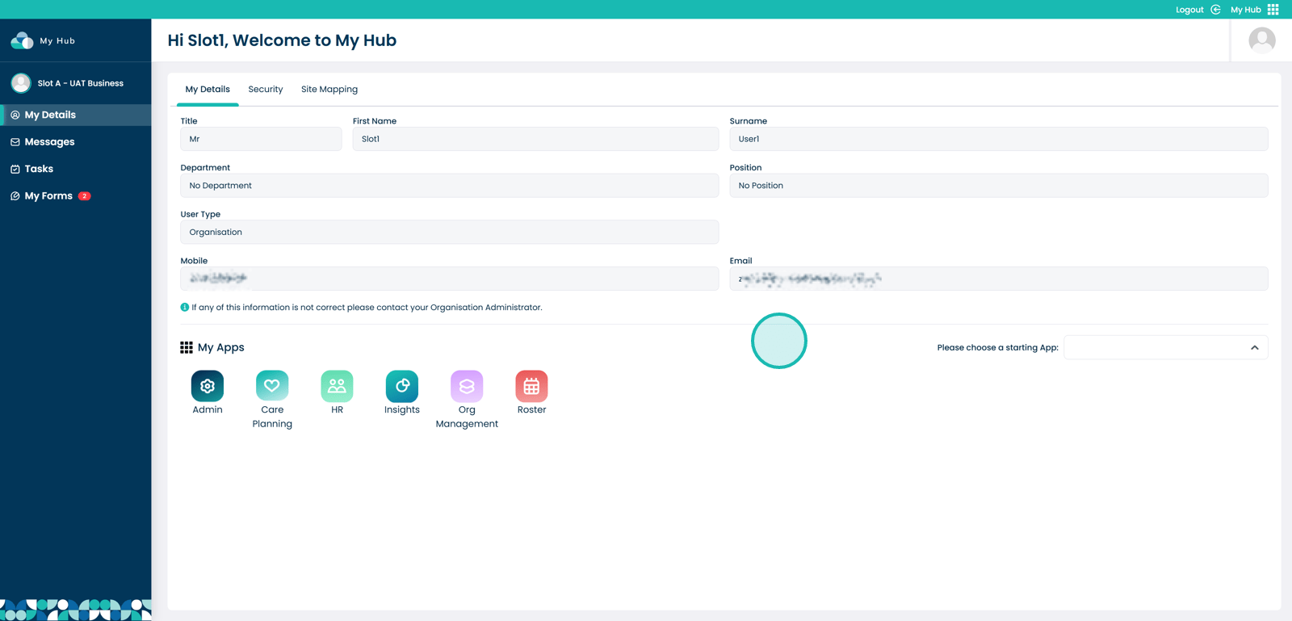Viewport: 1292px width, 621px height.
Task: Click the Position field
Action: 999,186
